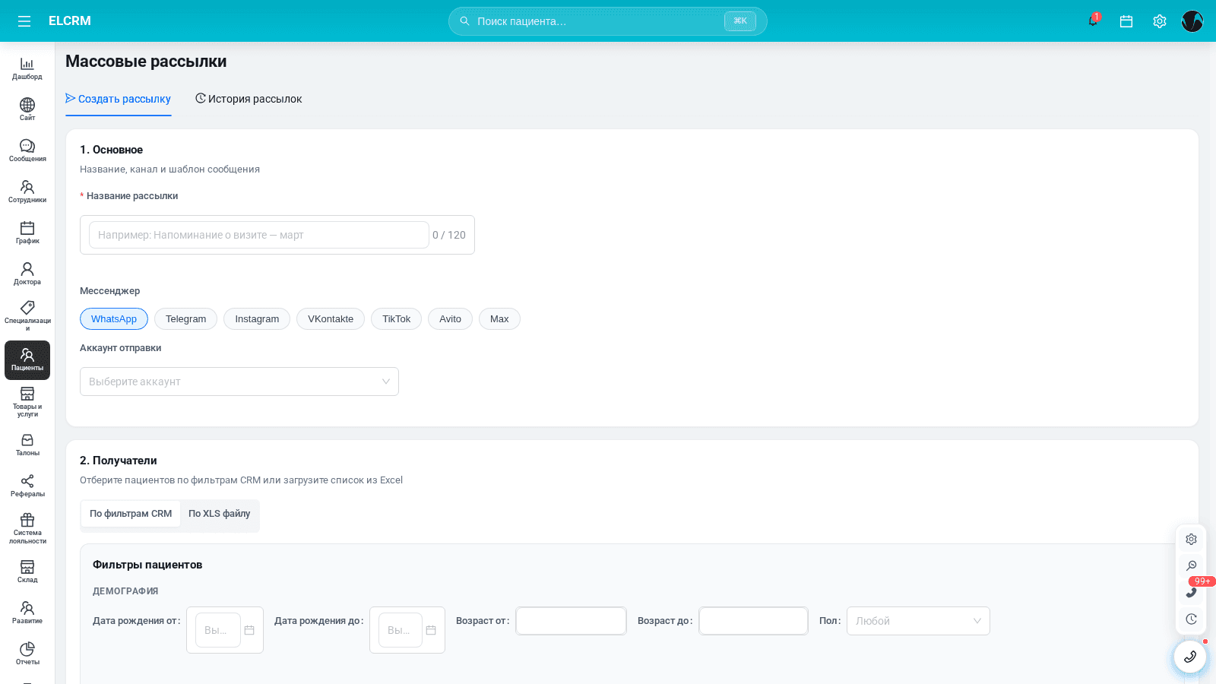This screenshot has height=684, width=1216.
Task: Open Отчеты in the sidebar
Action: pyautogui.click(x=27, y=654)
